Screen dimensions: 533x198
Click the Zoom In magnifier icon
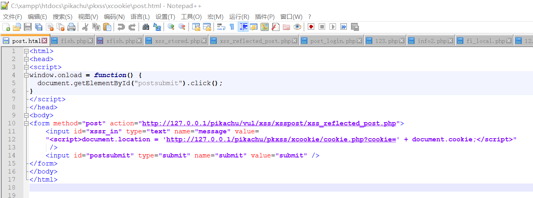(x=171, y=27)
